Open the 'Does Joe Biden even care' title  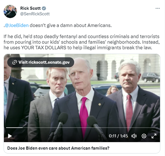(x=58, y=148)
